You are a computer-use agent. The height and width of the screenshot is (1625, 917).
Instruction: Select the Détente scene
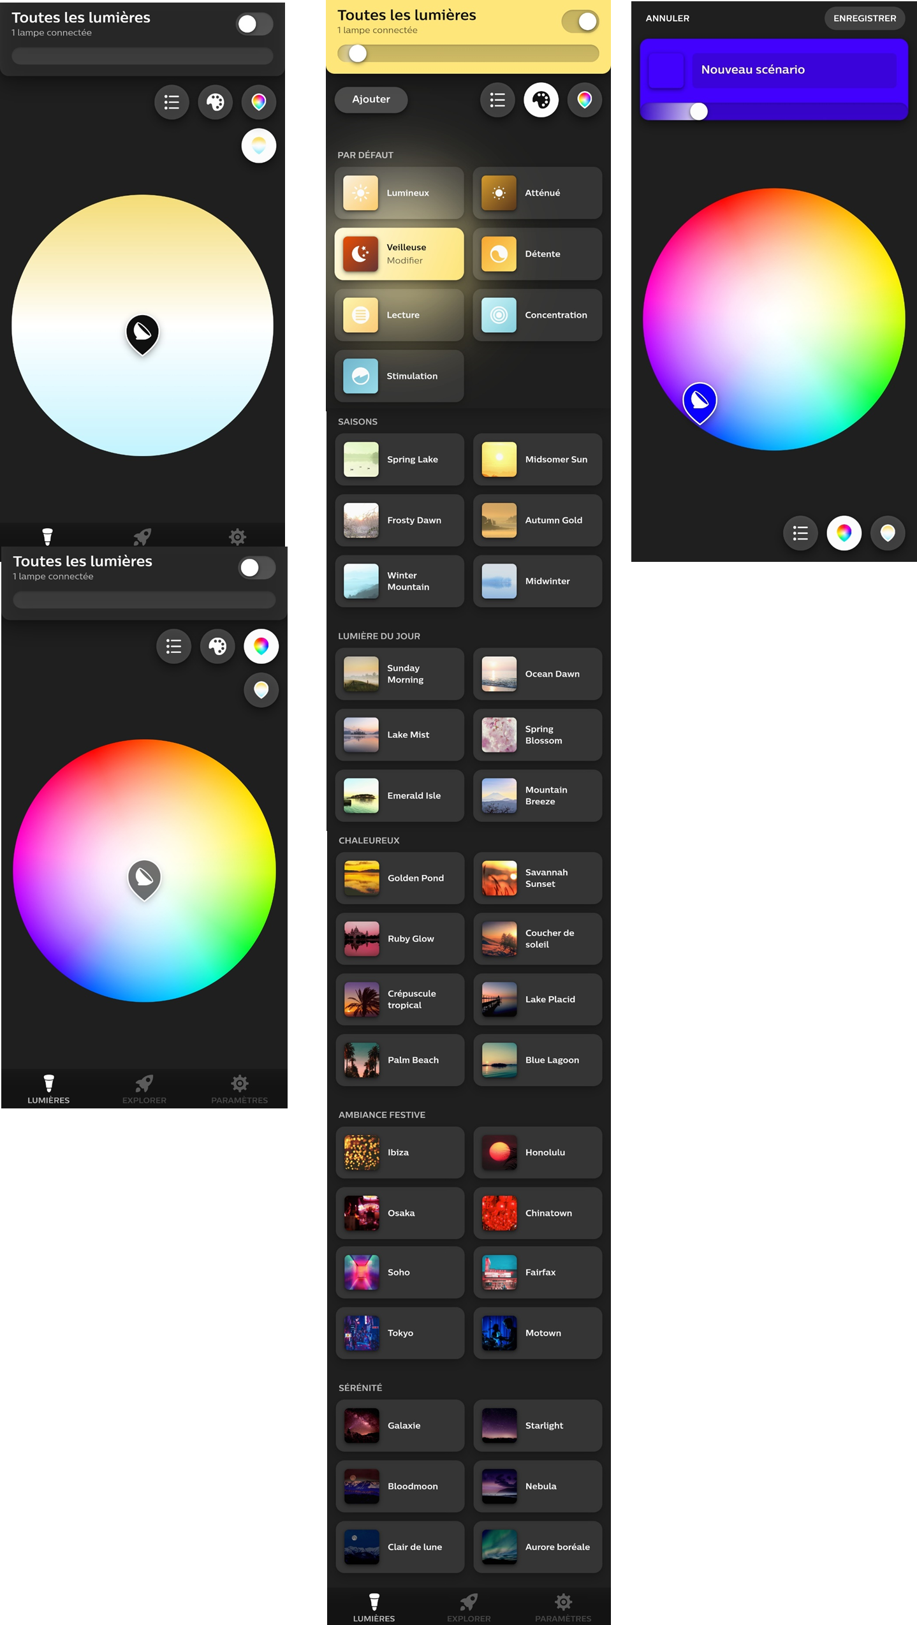(538, 254)
